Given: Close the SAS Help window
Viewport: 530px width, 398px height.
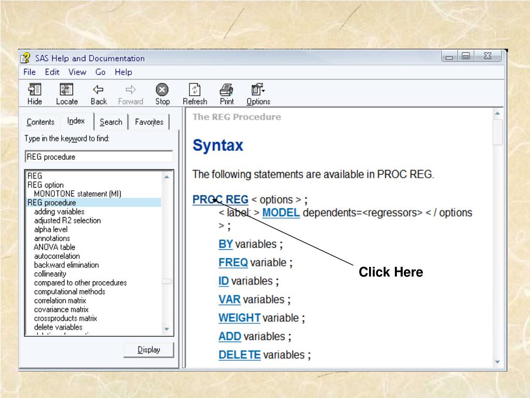Looking at the screenshot, I should point(488,56).
